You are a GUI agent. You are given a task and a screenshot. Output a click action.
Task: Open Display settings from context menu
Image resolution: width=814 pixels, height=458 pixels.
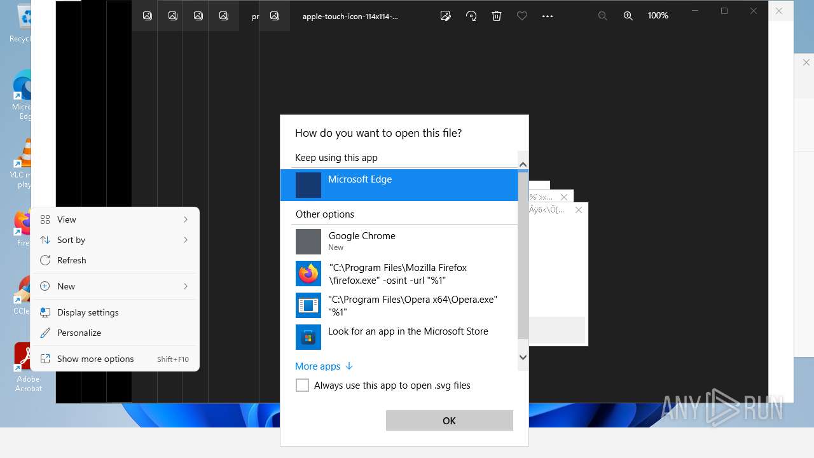pos(115,312)
